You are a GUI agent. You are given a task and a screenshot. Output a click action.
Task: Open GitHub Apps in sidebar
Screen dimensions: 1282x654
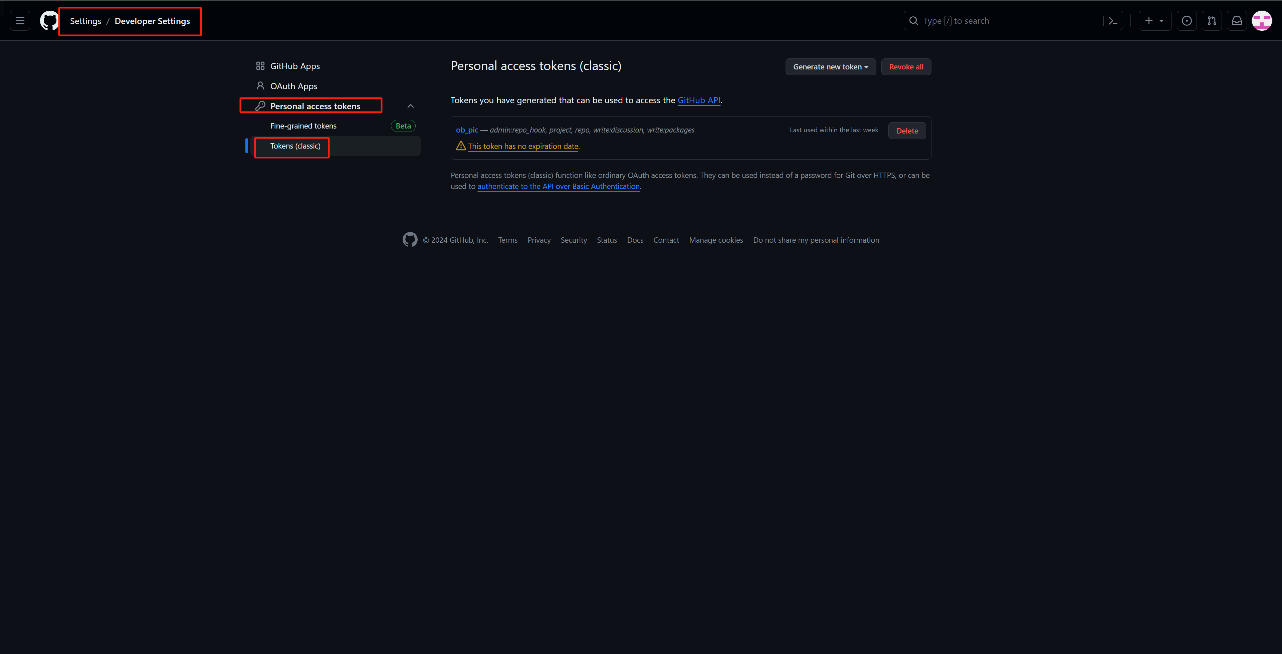click(294, 66)
